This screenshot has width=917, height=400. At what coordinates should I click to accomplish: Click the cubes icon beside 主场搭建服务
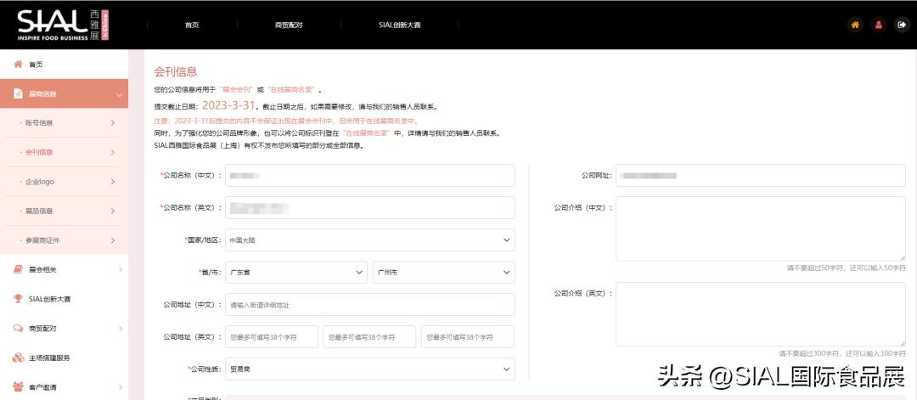pos(18,358)
